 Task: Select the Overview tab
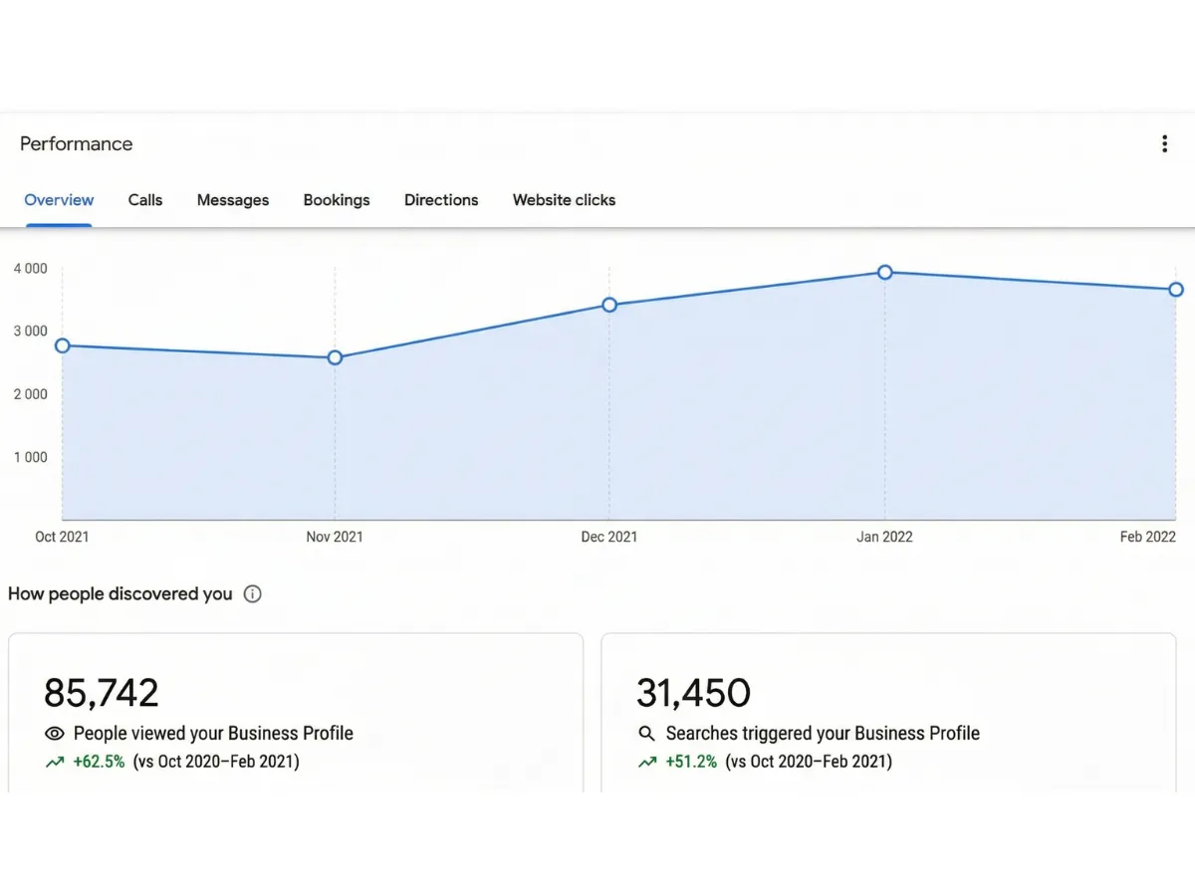pyautogui.click(x=59, y=200)
